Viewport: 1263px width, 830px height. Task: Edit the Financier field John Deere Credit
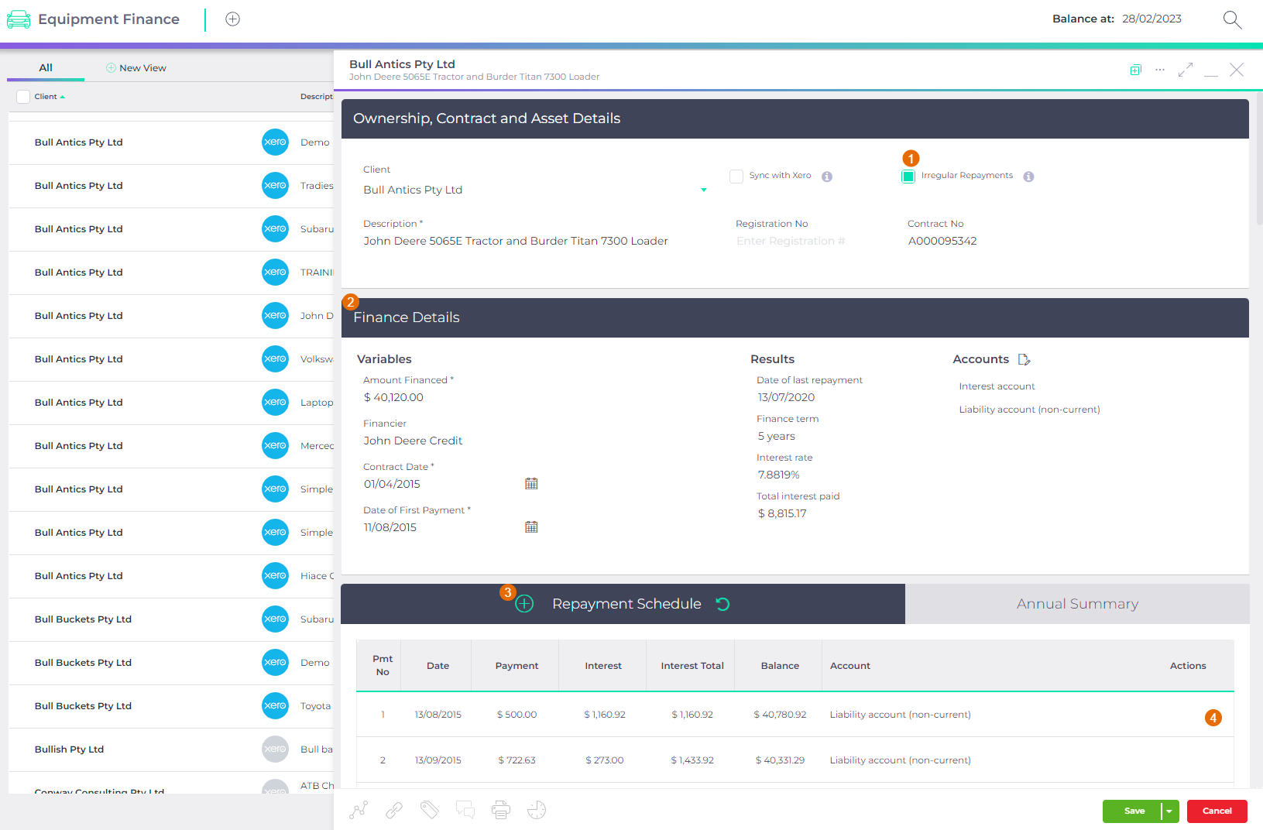tap(413, 441)
